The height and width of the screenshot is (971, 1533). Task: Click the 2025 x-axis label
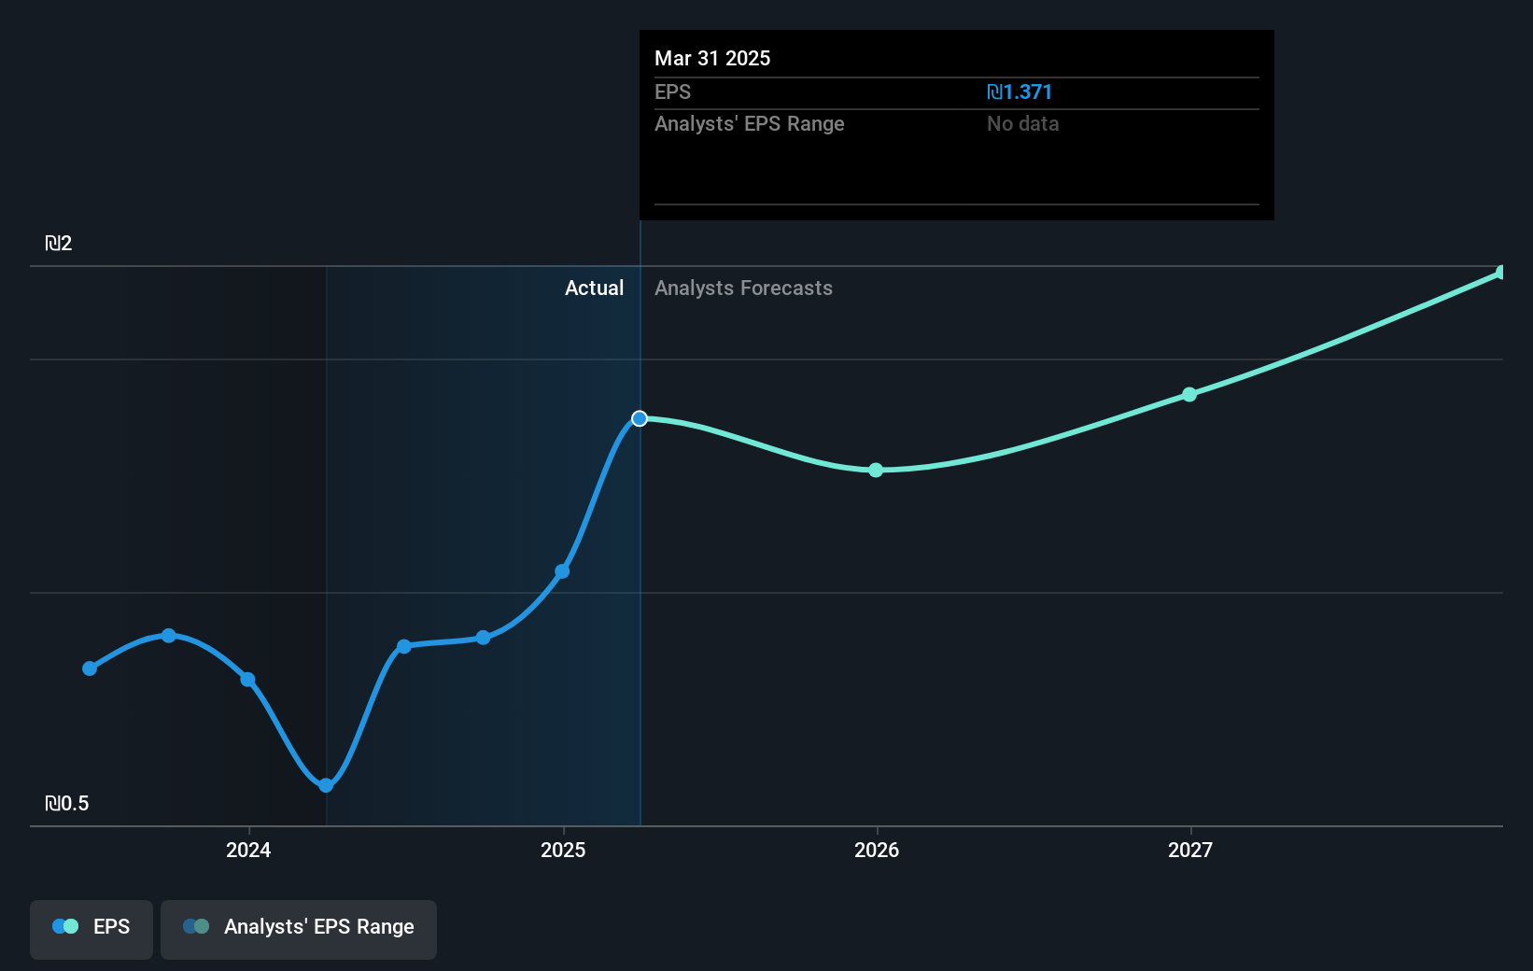tap(563, 850)
